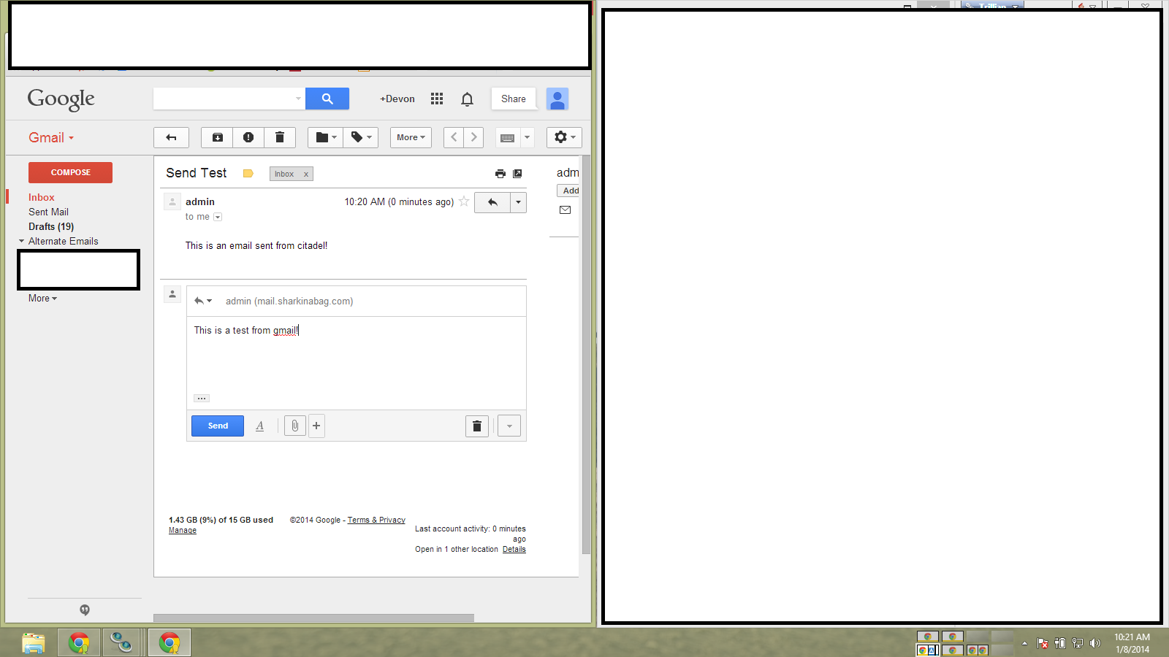Archive the Send Test conversation
Screen dimensions: 1169x657
coord(218,137)
